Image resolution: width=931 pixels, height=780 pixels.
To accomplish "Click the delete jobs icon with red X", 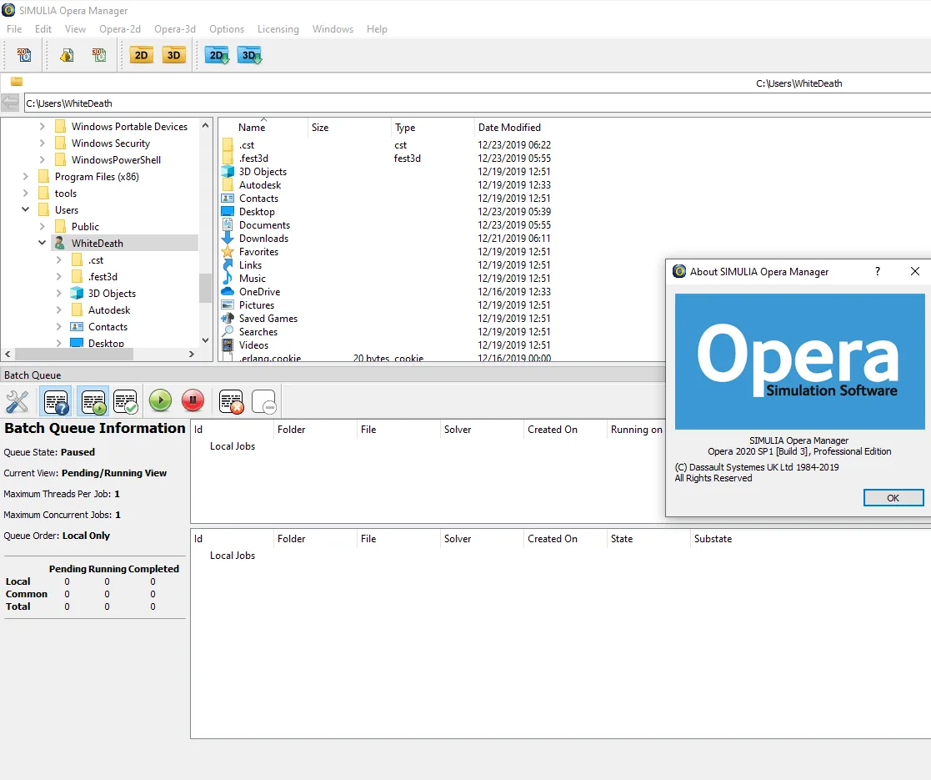I will click(x=231, y=401).
